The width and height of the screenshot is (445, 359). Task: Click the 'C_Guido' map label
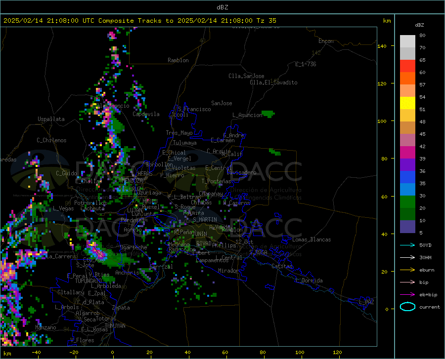tap(66, 173)
